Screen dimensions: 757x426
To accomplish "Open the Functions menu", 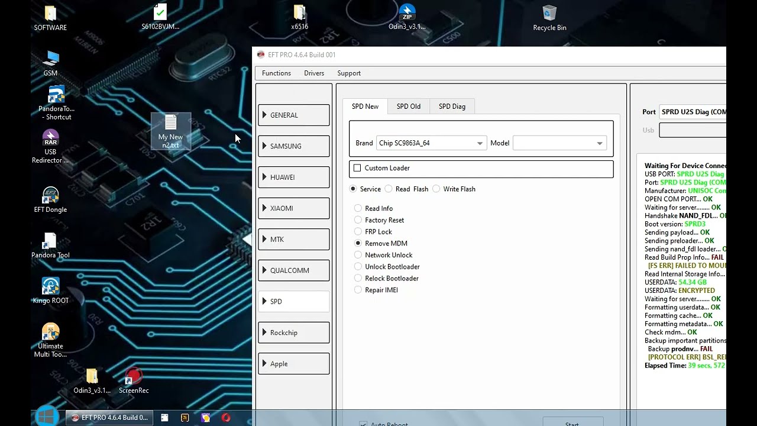I will tap(276, 73).
